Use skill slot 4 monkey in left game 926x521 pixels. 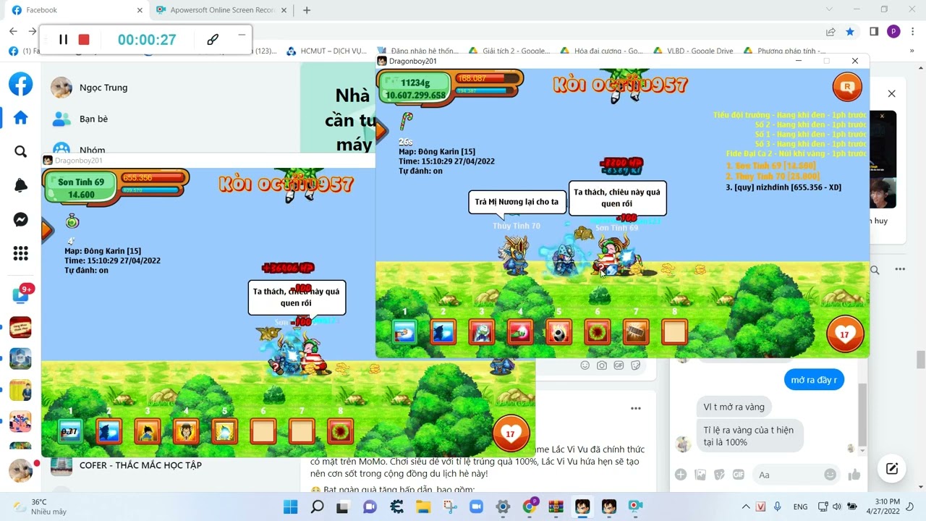[x=186, y=432]
